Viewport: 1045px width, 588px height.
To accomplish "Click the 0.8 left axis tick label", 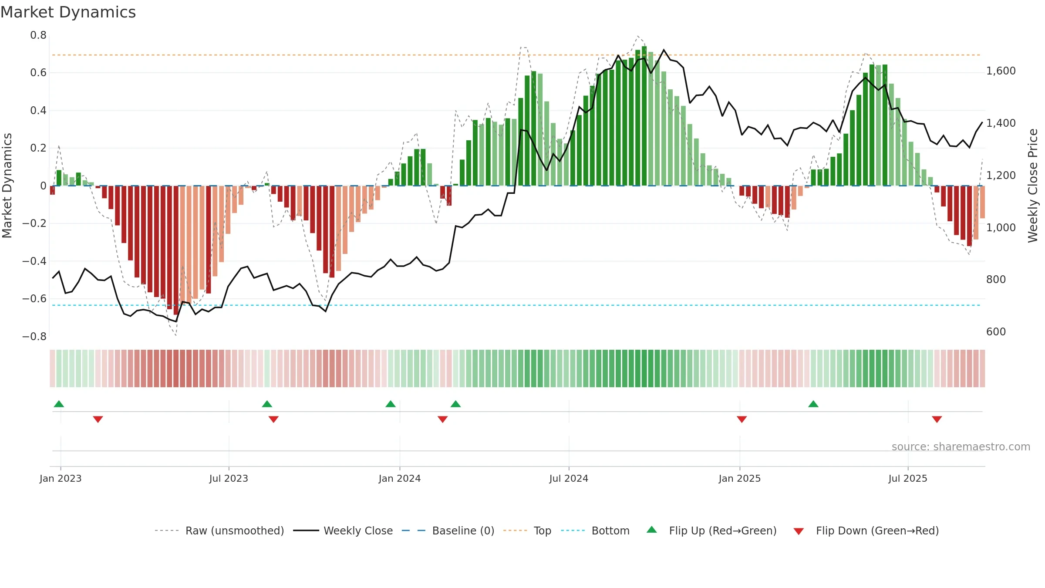I will pyautogui.click(x=38, y=35).
